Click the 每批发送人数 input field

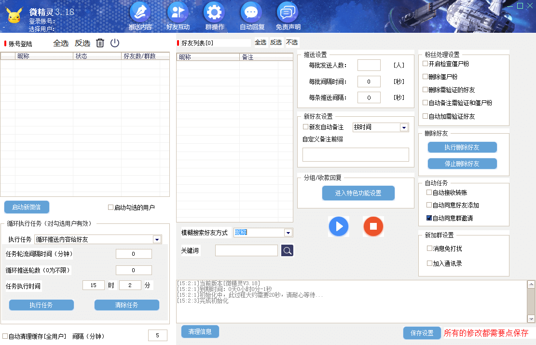(369, 65)
